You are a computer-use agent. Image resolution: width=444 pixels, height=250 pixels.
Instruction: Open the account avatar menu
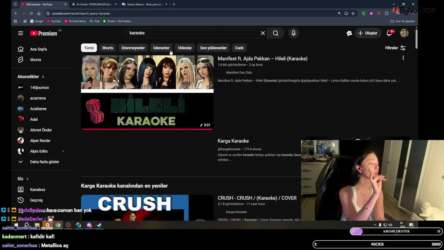coord(404,33)
